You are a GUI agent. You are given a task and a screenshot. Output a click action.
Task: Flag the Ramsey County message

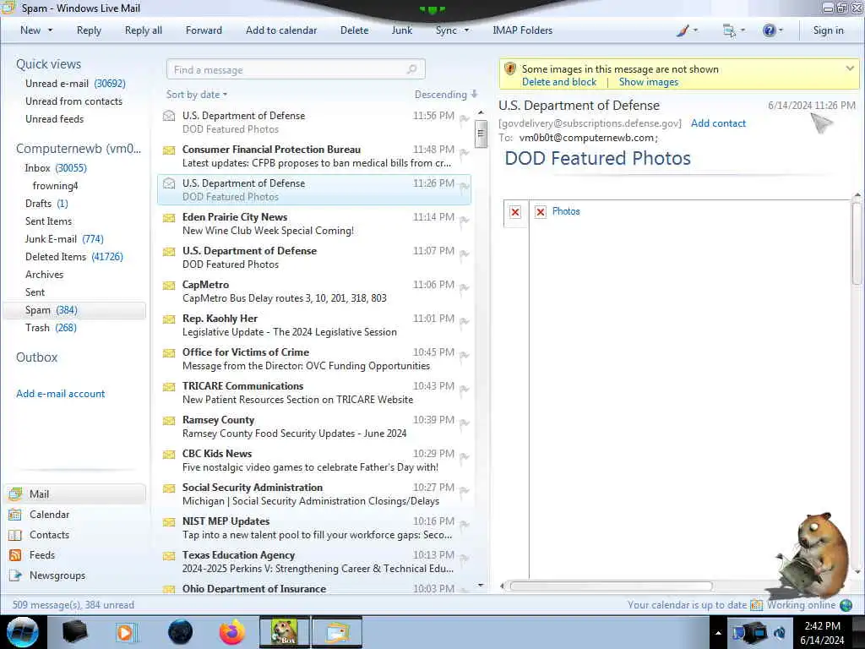pos(464,423)
